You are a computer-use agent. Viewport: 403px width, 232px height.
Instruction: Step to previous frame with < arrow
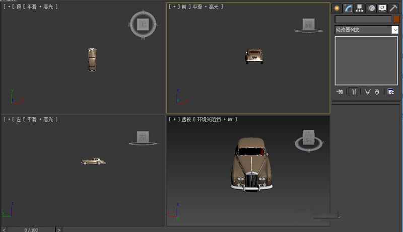[x=4, y=229]
